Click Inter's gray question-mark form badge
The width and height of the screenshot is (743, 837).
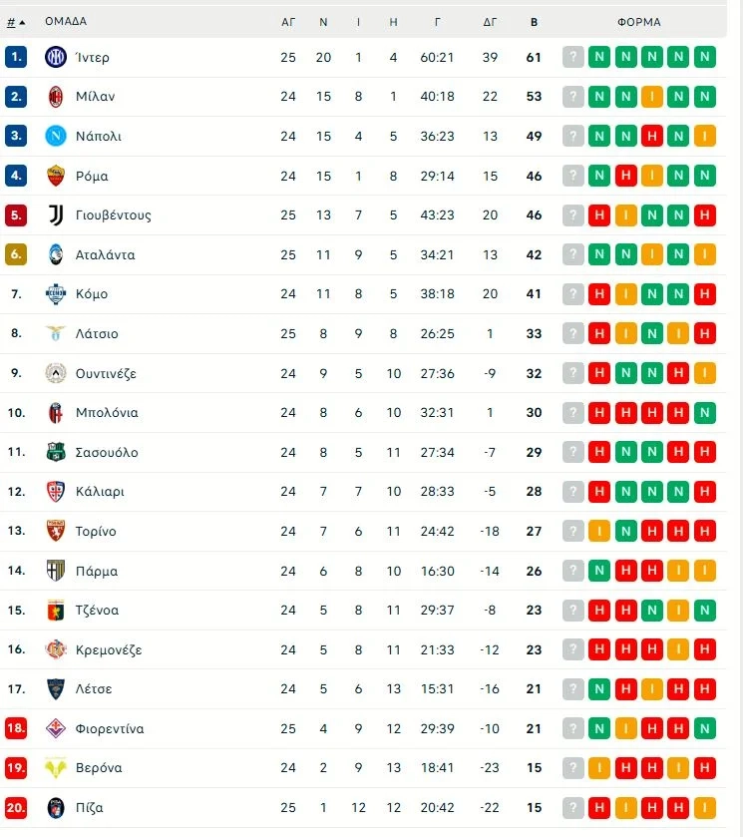[x=572, y=57]
